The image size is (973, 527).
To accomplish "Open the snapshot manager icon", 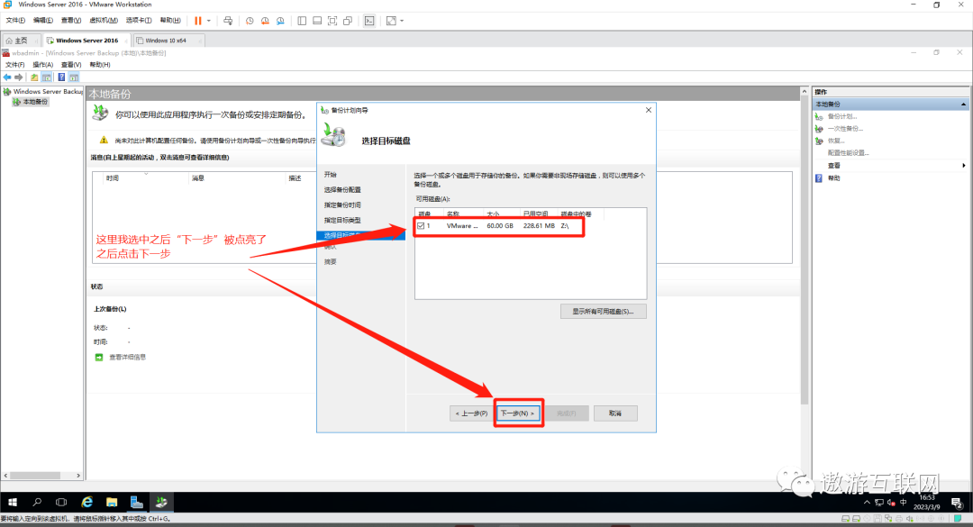I will (280, 21).
